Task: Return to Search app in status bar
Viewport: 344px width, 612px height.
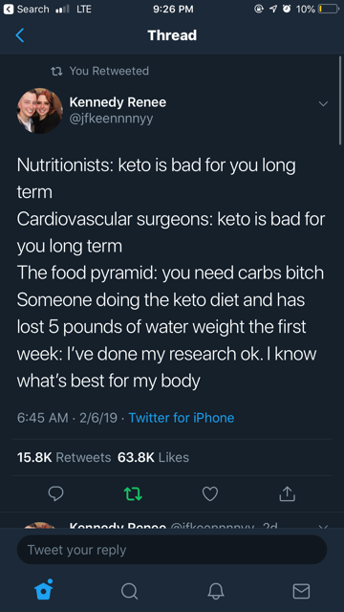Action: pos(27,9)
